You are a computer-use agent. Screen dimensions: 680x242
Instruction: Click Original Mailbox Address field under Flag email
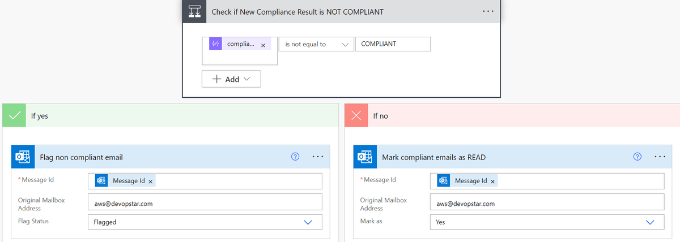click(x=205, y=204)
